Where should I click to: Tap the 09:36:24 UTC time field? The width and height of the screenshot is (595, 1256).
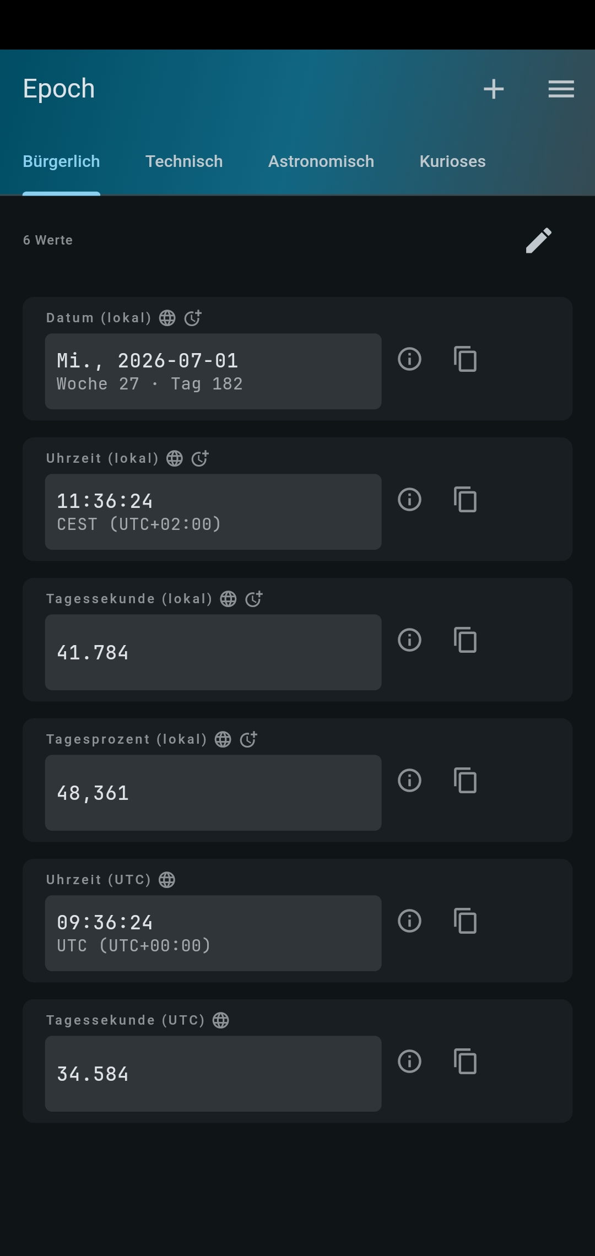click(213, 933)
